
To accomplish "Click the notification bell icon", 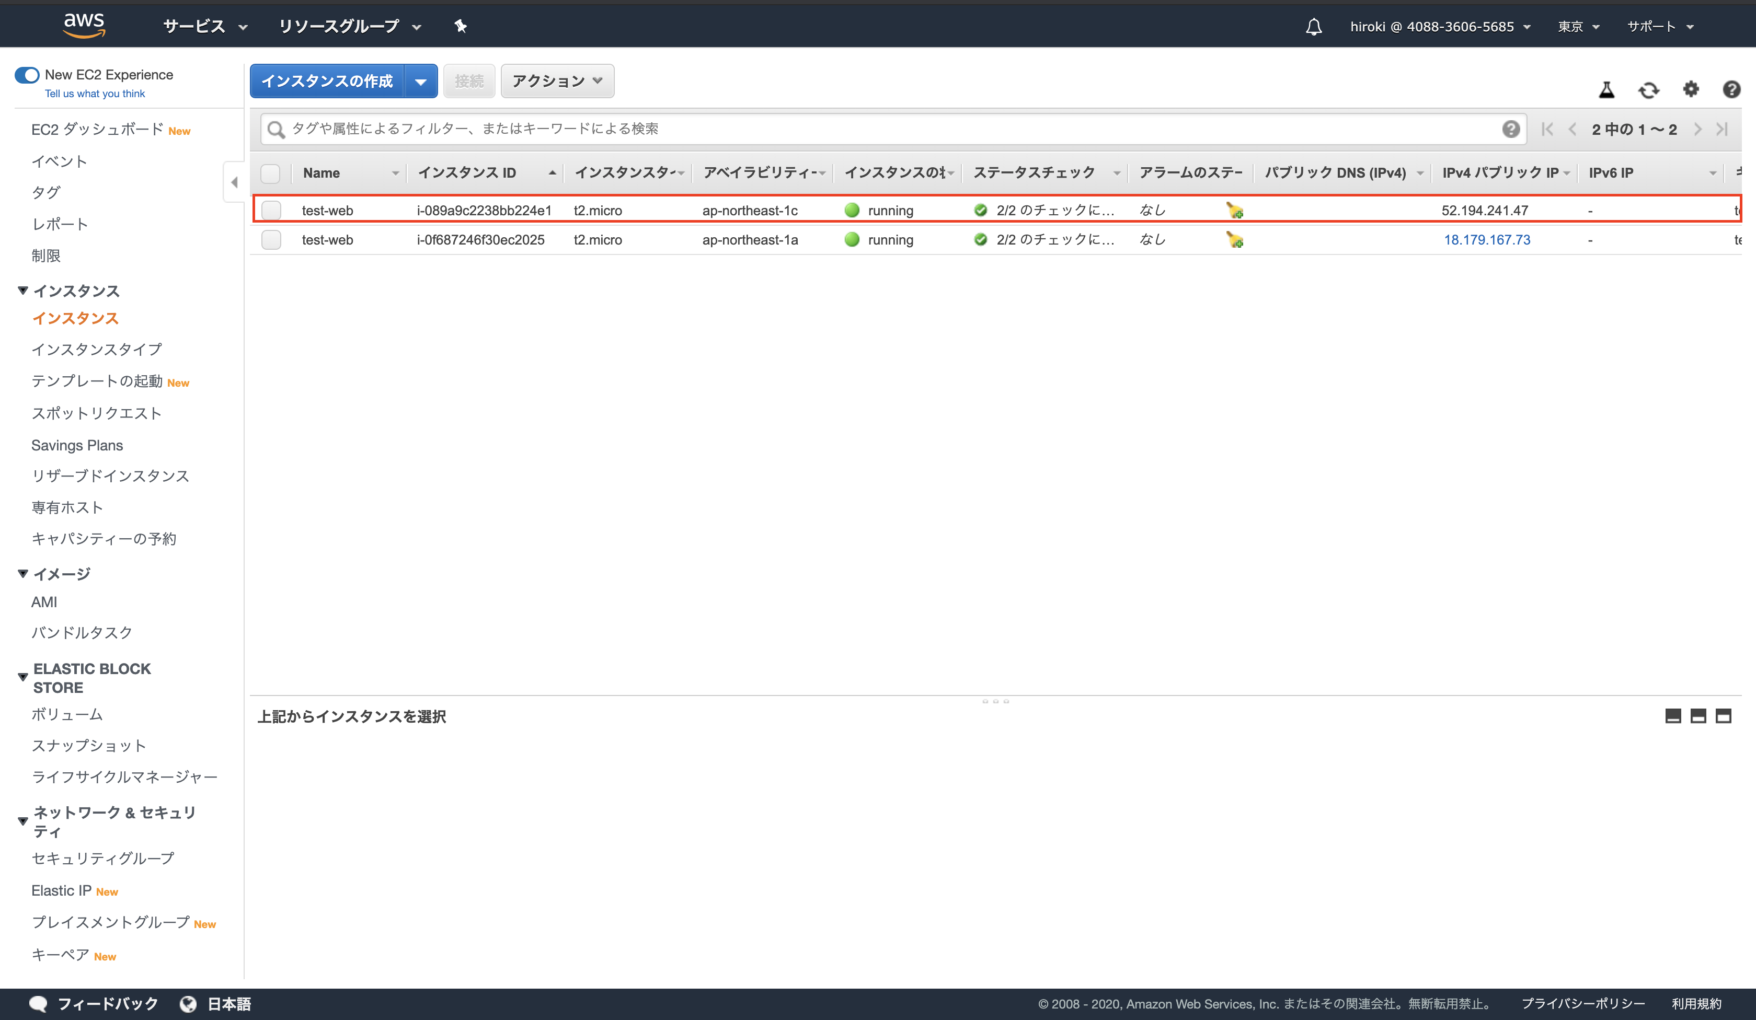I will pyautogui.click(x=1314, y=27).
